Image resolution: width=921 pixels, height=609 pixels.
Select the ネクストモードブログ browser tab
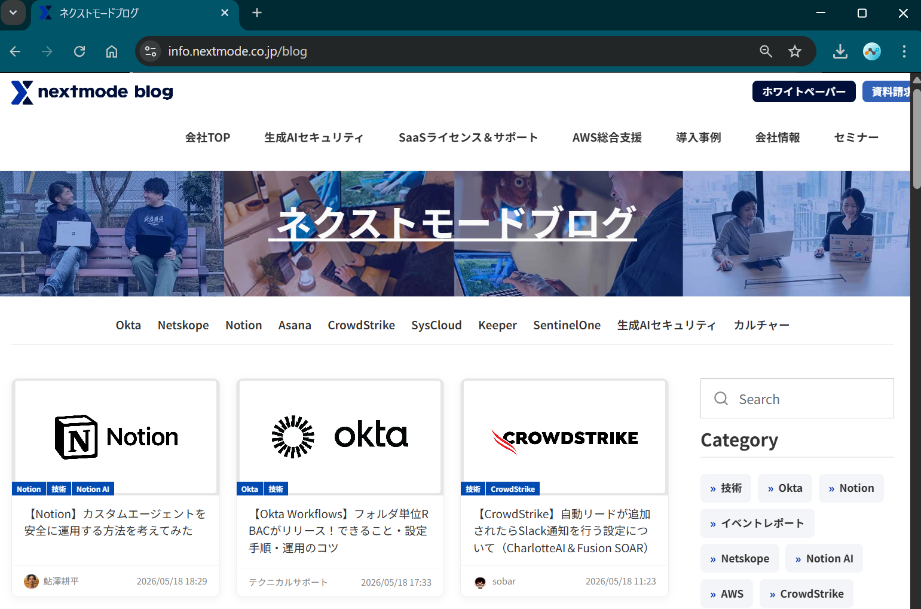click(x=135, y=13)
